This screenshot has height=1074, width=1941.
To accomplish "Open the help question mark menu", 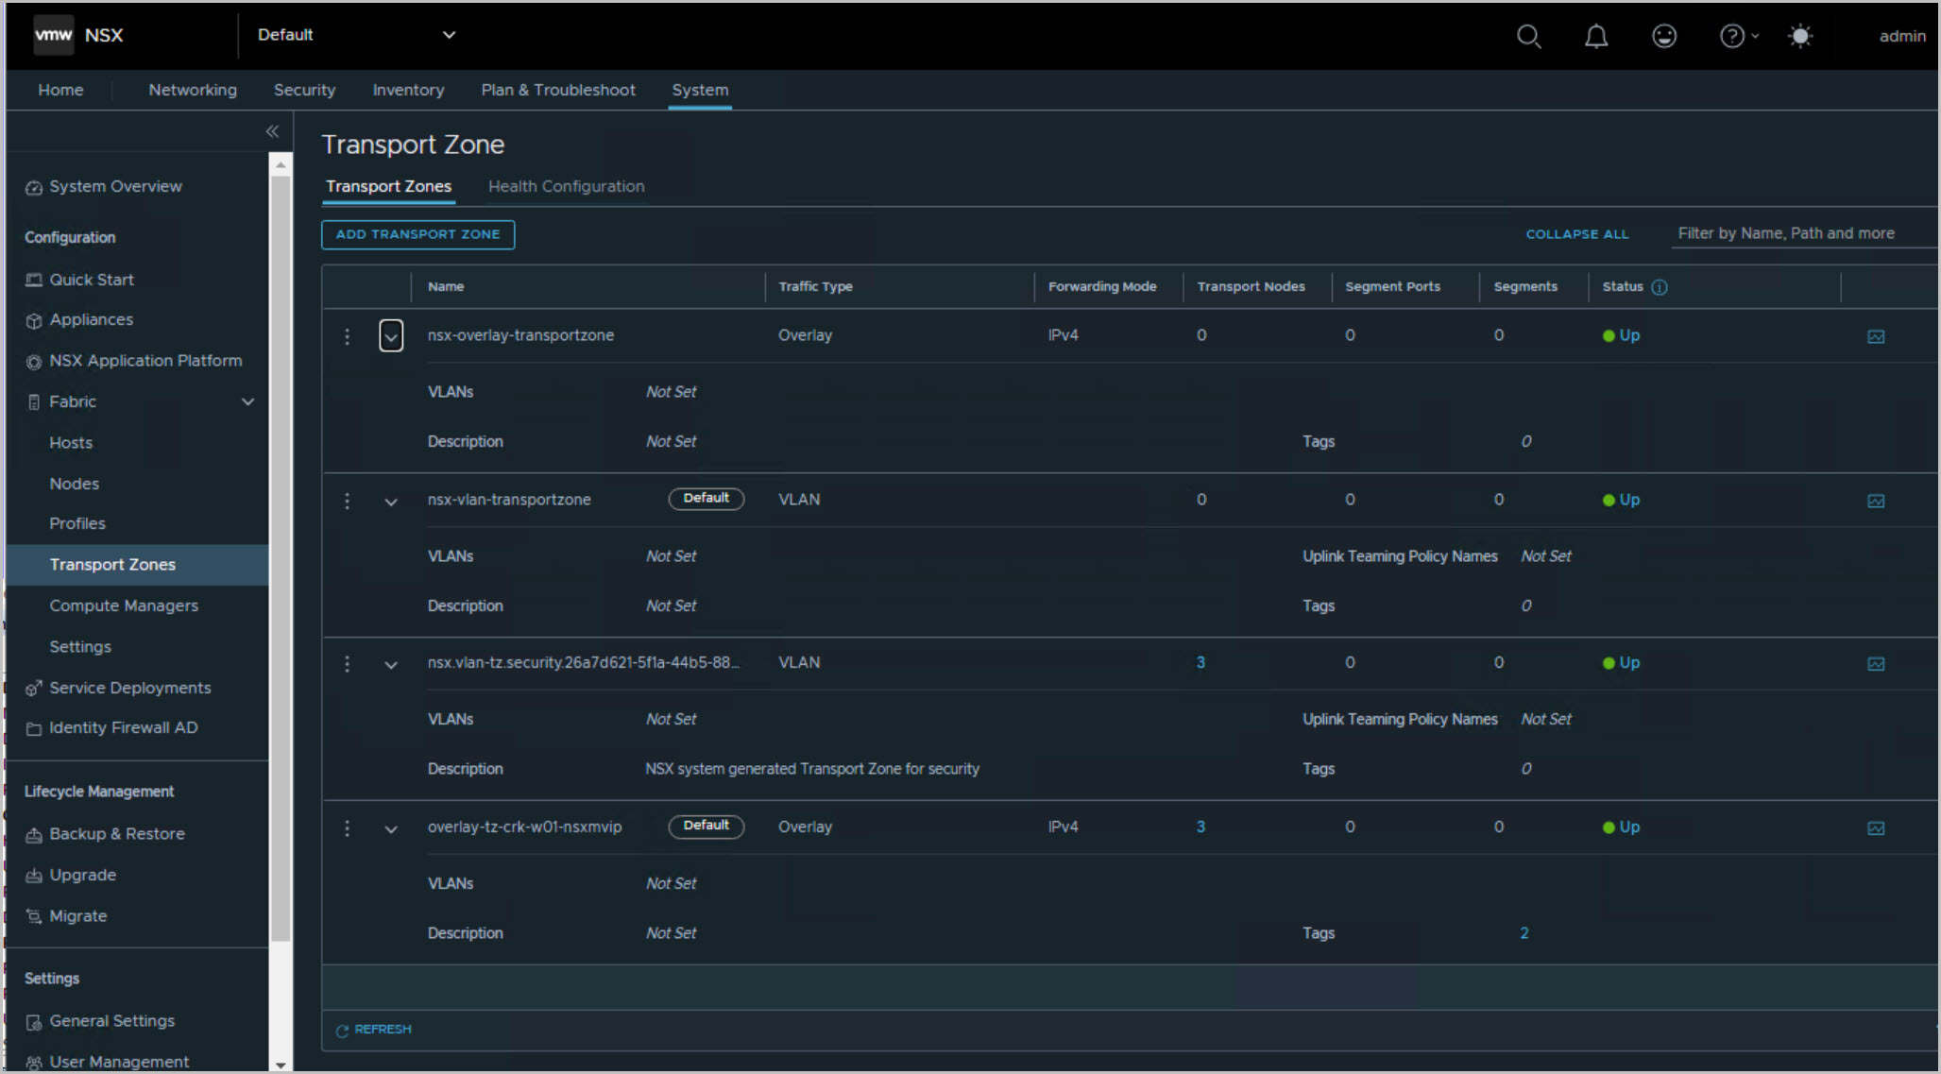I will tap(1732, 36).
